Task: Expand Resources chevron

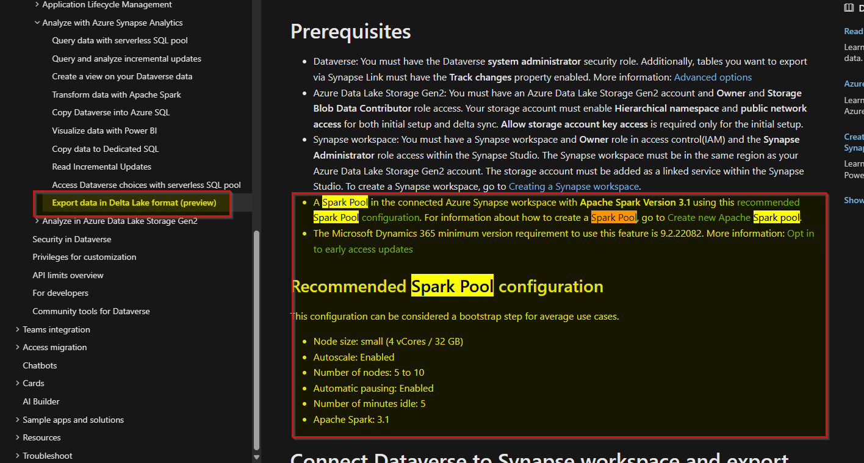Action: click(17, 437)
